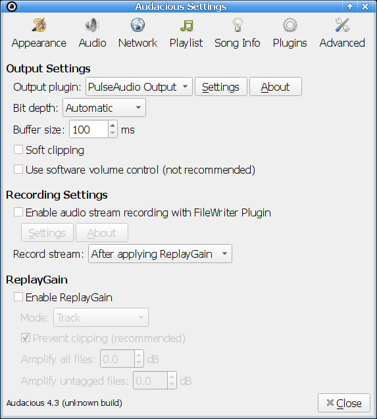Open the Bit depth Automatic dropdown

click(x=104, y=108)
